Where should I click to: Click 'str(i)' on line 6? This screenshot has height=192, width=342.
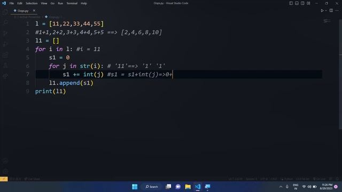90,66
